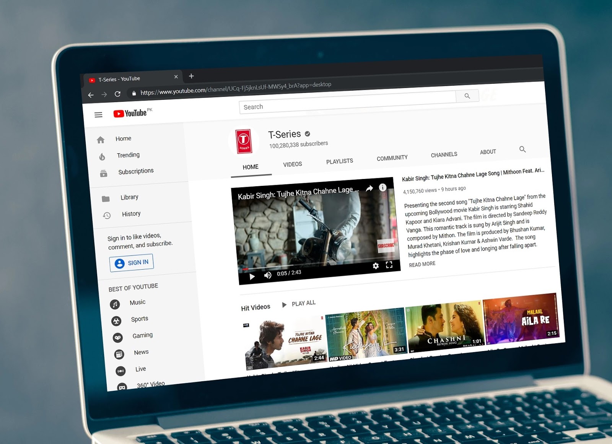Click the search magnifier button
Viewport: 612px width, 444px height.
pos(467,96)
